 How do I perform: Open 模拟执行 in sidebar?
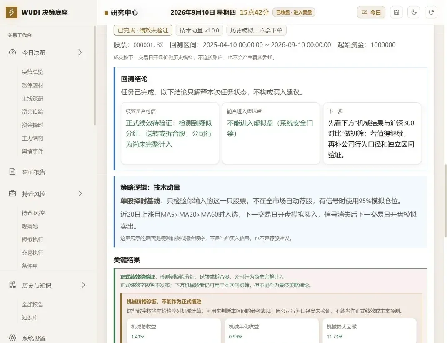(32, 239)
